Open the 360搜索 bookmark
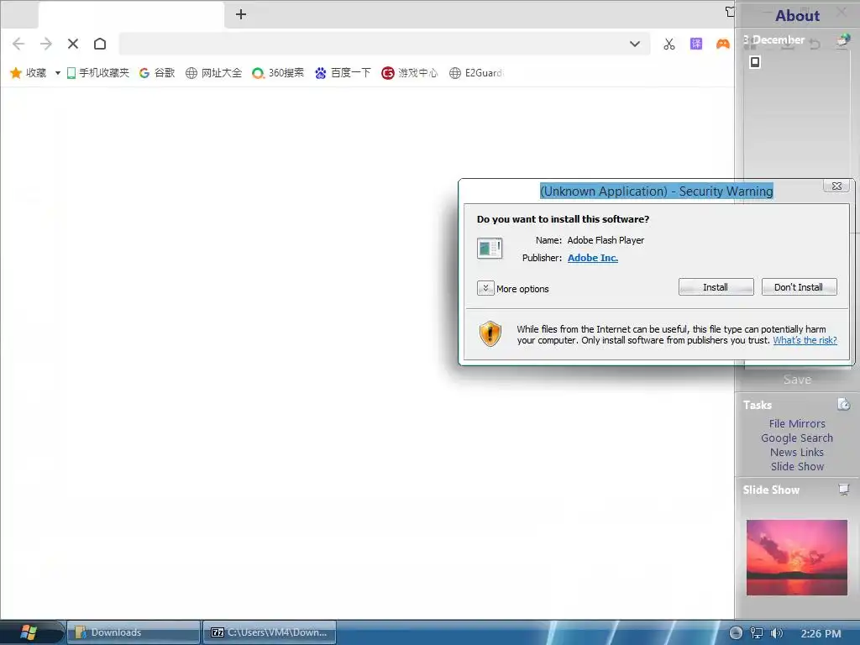The height and width of the screenshot is (645, 860). [x=277, y=73]
